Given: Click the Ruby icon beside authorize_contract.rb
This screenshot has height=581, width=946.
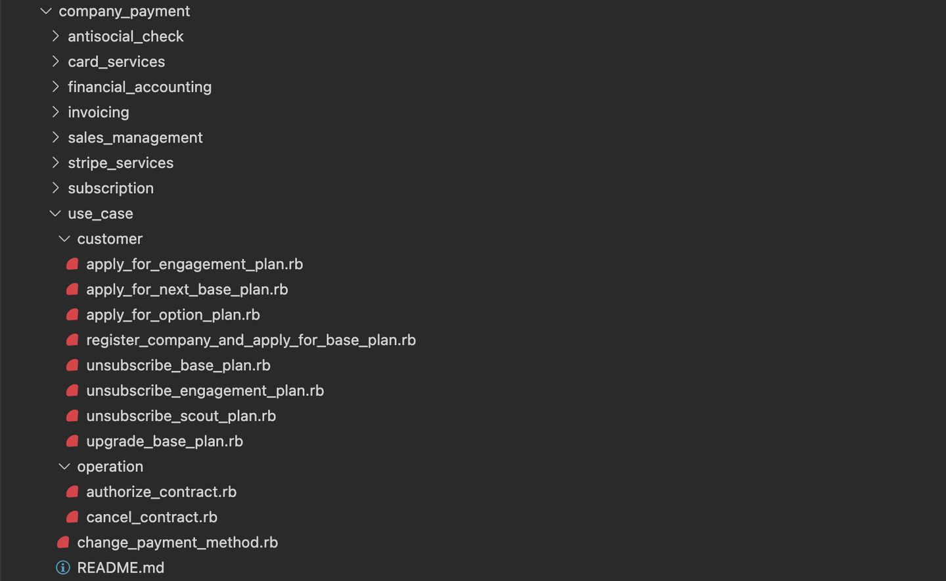Looking at the screenshot, I should pos(72,492).
